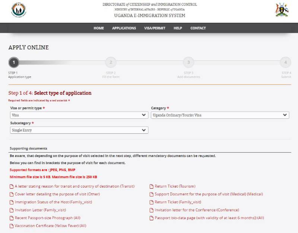
Task: Click document icon beside Return Ticket (Tourism)
Action: (152, 186)
